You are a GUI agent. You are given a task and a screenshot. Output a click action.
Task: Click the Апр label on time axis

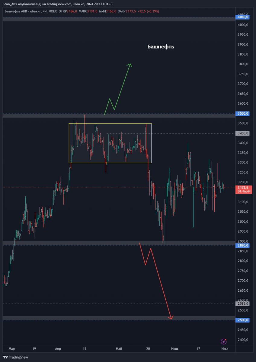[58, 349]
